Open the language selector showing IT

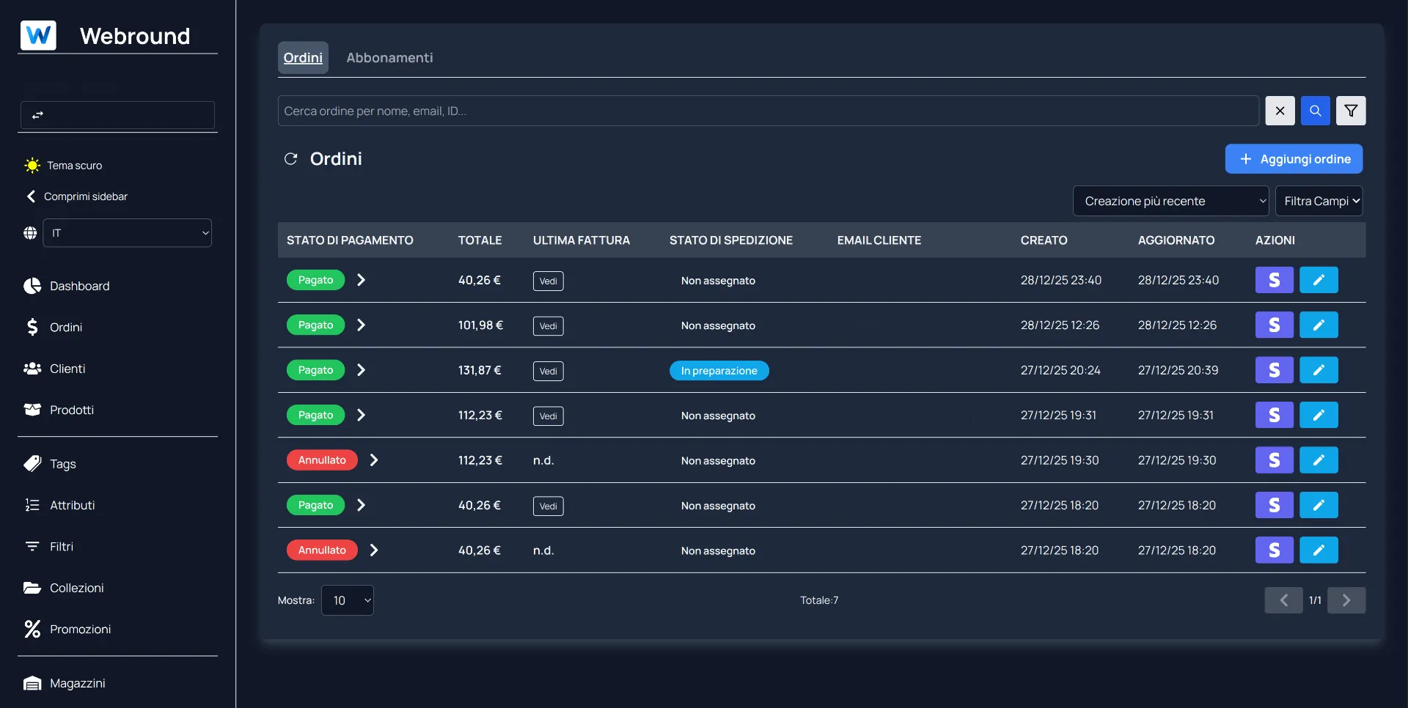pyautogui.click(x=126, y=233)
